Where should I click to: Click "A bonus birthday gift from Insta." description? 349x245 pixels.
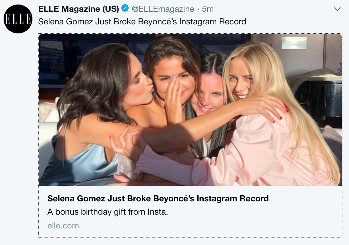(x=108, y=212)
